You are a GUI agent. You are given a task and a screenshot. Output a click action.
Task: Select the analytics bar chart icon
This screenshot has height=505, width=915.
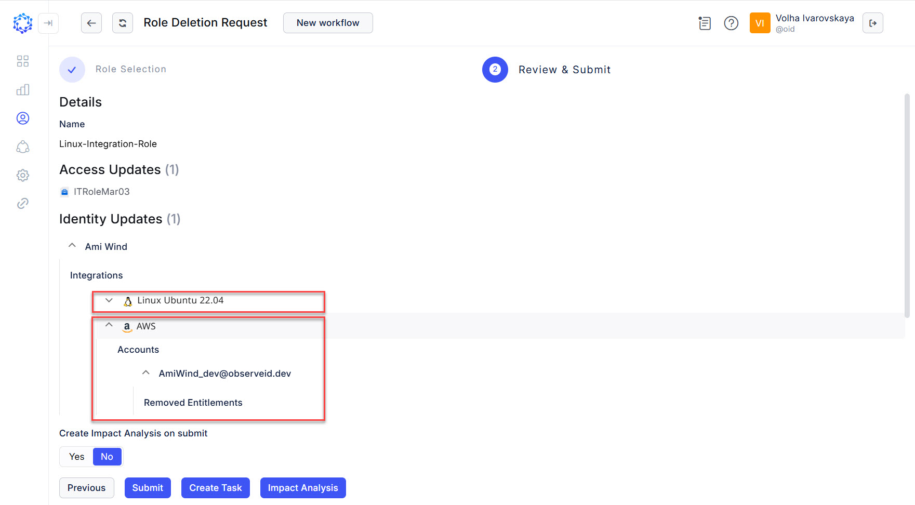coord(23,89)
